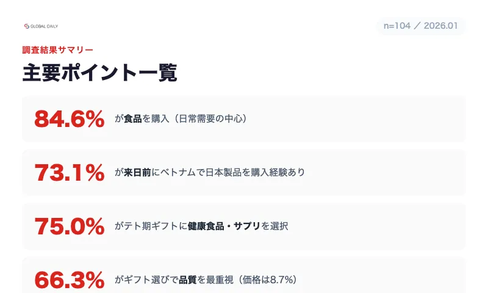Select the bold word 来日前
Screen dimensions: 488x293
pos(138,173)
